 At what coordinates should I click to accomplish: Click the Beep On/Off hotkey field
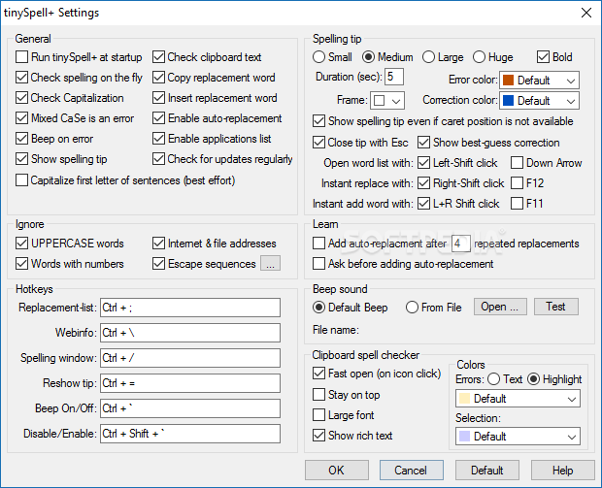click(x=190, y=408)
